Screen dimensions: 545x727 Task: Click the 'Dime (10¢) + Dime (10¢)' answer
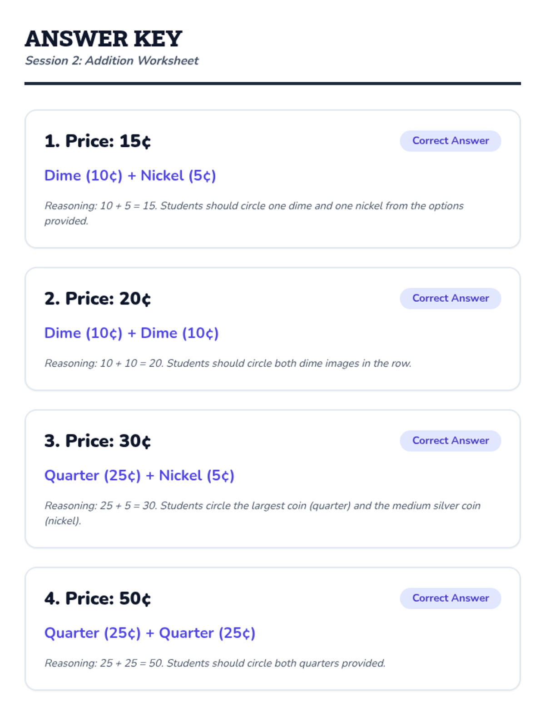click(x=131, y=333)
